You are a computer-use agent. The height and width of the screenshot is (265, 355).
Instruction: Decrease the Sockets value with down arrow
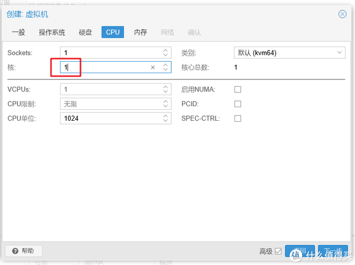coord(165,55)
